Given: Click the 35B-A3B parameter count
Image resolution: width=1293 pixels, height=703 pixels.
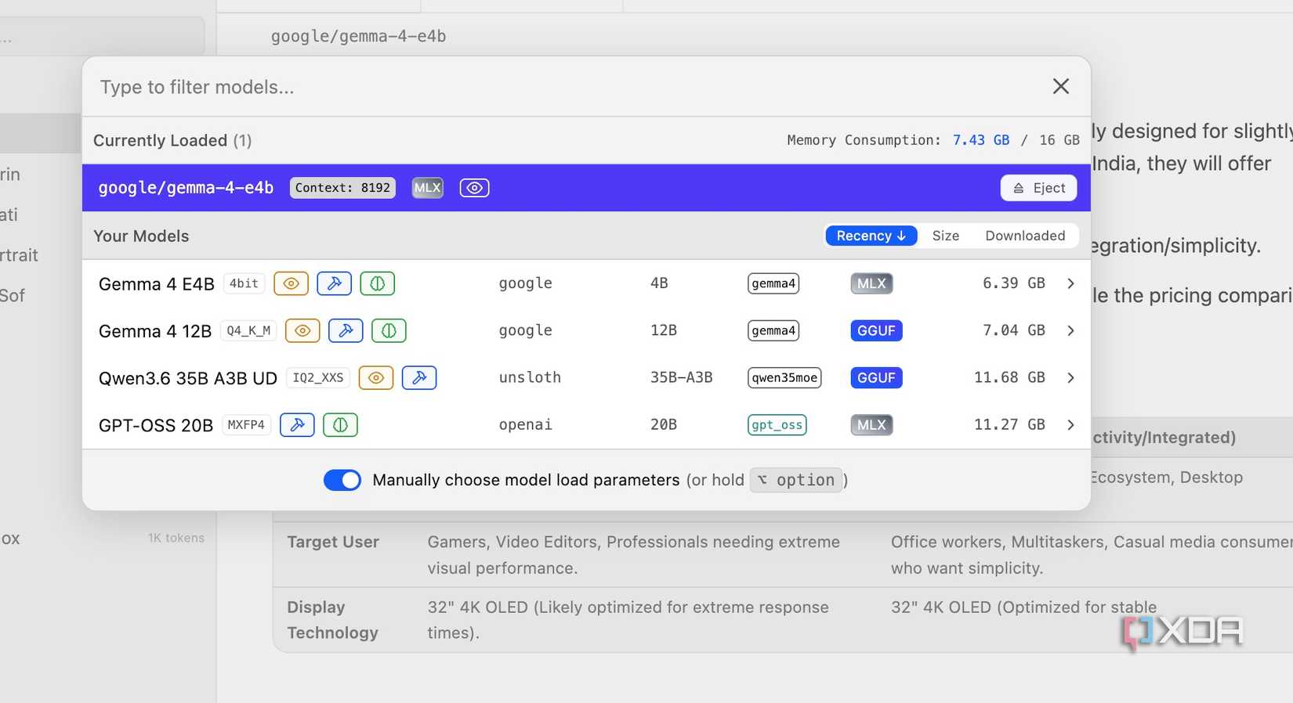Looking at the screenshot, I should point(682,377).
